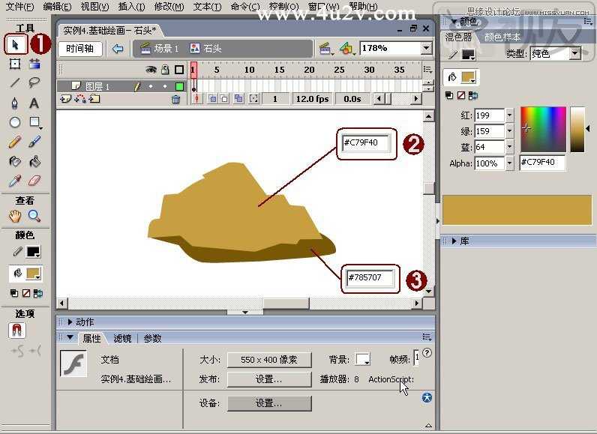The image size is (597, 434).
Task: Click the 550 x 400 像素 size button
Action: [x=269, y=360]
